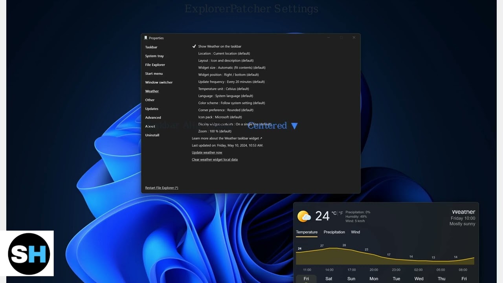The height and width of the screenshot is (283, 503).
Task: Click the Properties window title icon
Action: [x=146, y=38]
